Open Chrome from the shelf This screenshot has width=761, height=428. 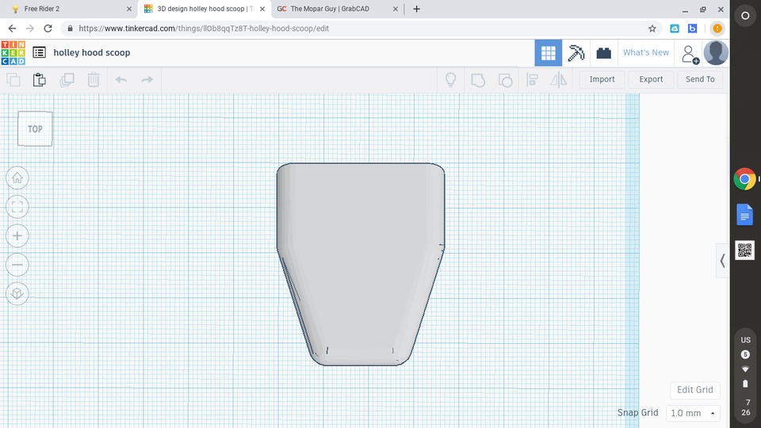click(x=744, y=179)
